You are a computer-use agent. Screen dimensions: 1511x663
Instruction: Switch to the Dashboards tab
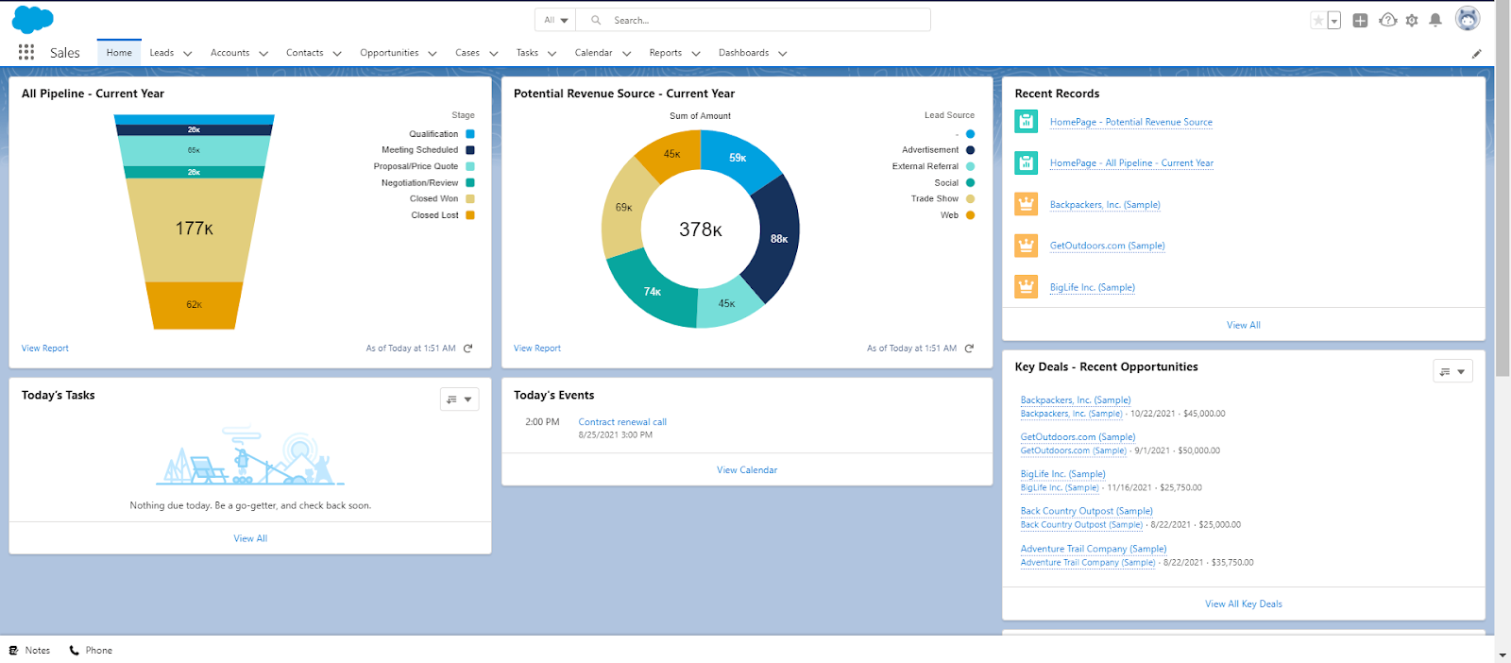click(743, 53)
